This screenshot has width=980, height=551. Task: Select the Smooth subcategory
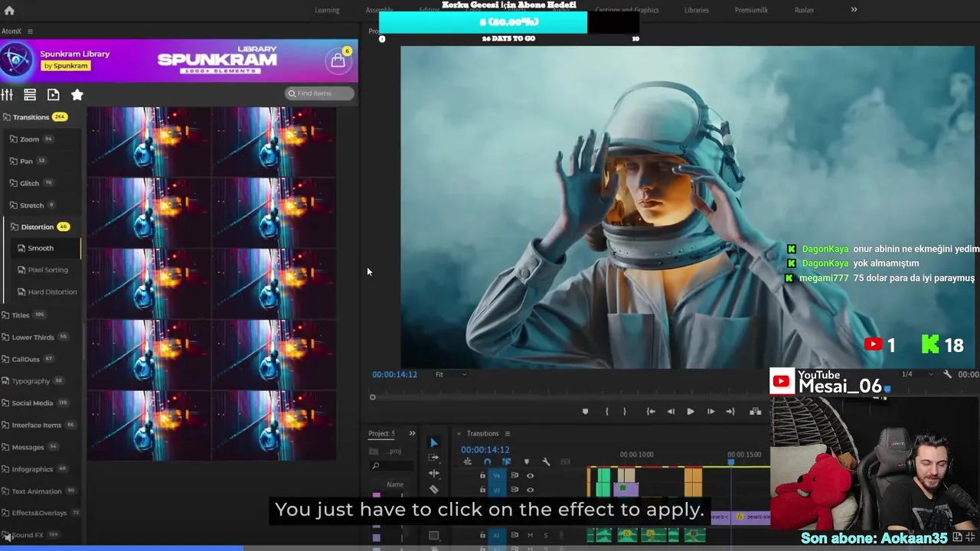pos(41,248)
